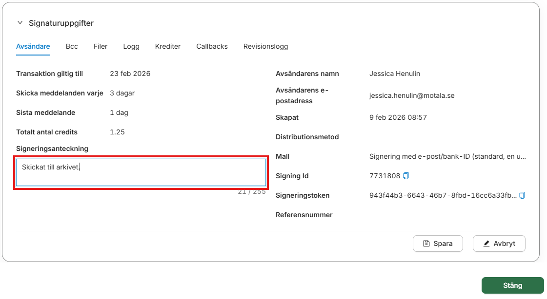Viewport: 547px width, 299px height.
Task: Select the Avsändare tab
Action: point(33,46)
